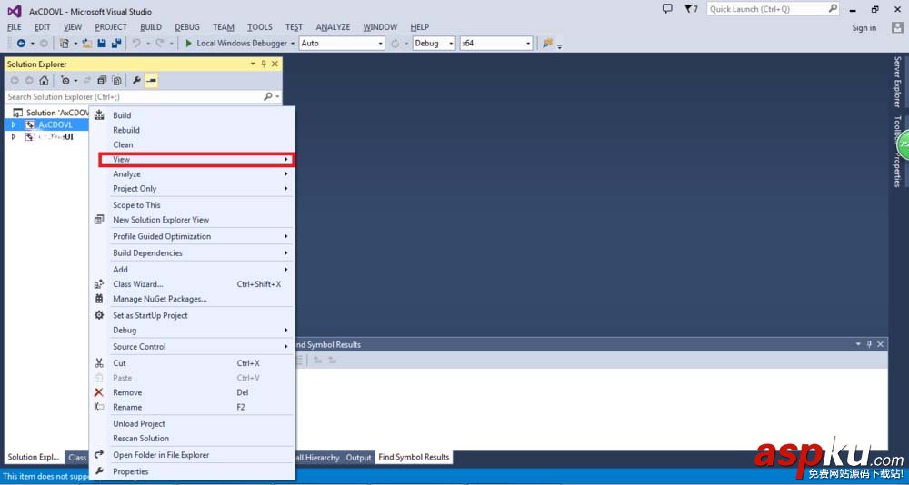Open the PROJECT menu
The height and width of the screenshot is (485, 909).
point(111,26)
